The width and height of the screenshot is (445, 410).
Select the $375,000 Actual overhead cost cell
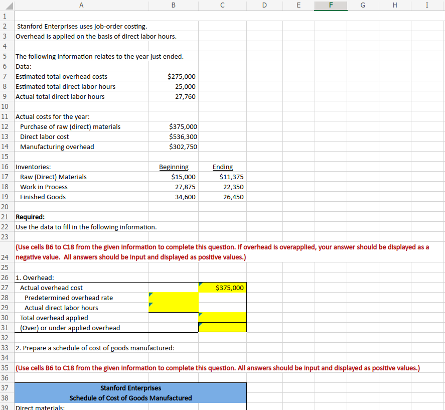pos(222,287)
